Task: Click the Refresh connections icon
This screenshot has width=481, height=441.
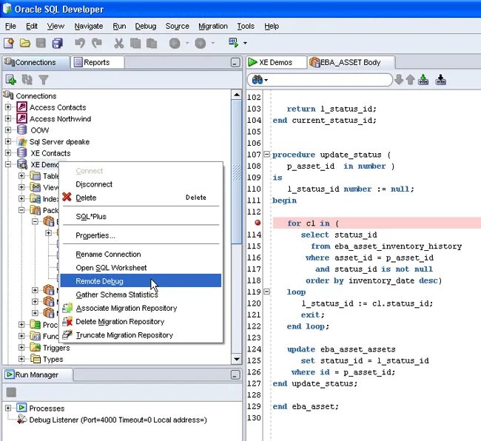Action: [x=27, y=80]
